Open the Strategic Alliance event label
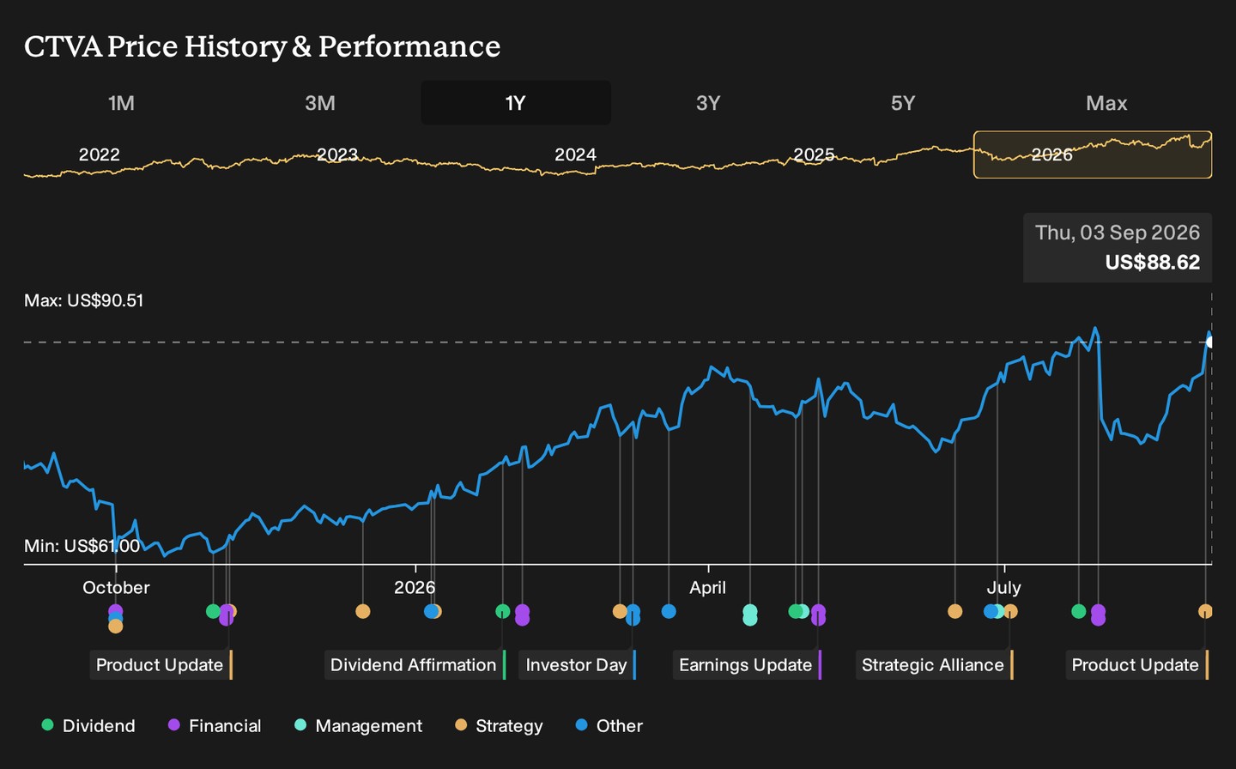This screenshot has width=1236, height=769. pos(934,665)
